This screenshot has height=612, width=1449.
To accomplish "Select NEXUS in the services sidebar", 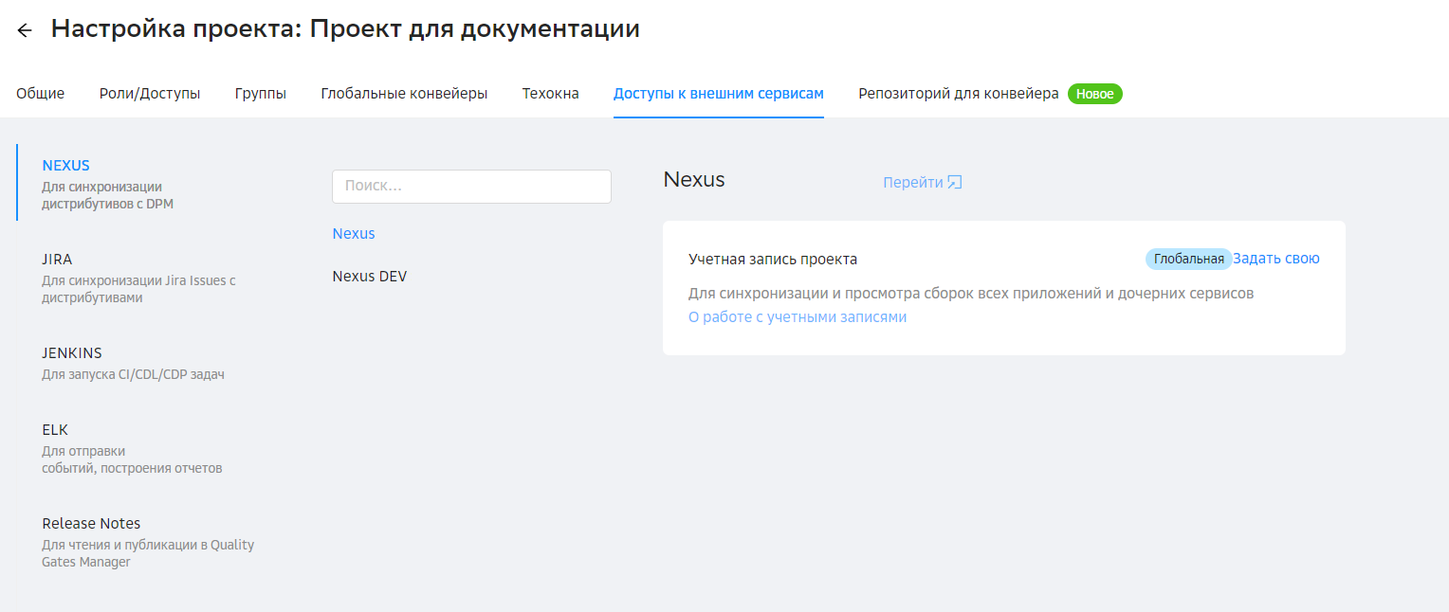I will (66, 166).
